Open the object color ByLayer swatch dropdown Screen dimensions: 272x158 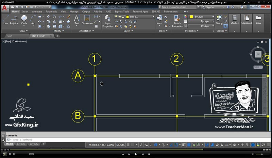[x=201, y=17]
